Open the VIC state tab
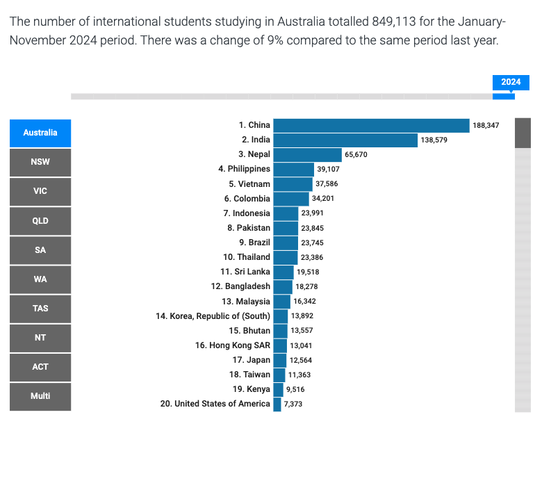Screen dimensions: 551x483 click(x=40, y=191)
